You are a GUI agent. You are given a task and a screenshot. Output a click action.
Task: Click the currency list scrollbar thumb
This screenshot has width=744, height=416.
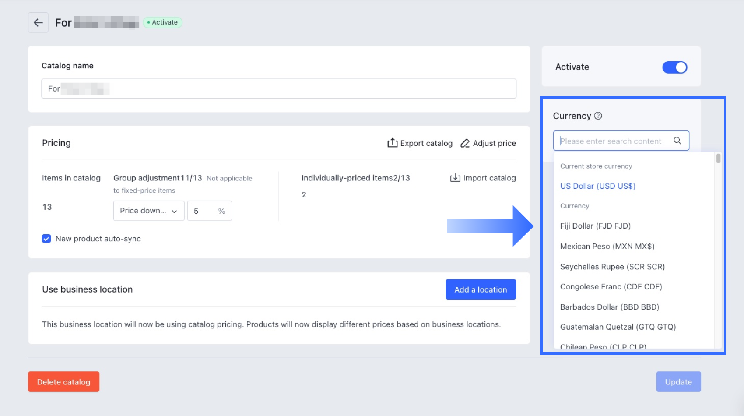(x=718, y=158)
